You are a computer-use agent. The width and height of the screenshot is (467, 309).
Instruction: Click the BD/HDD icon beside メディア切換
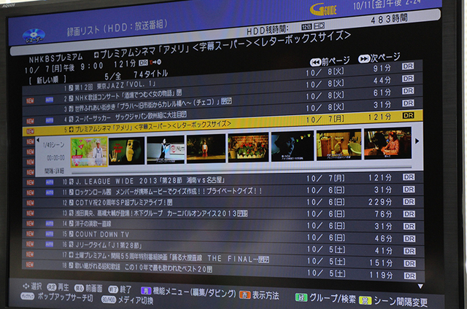[x=109, y=300]
